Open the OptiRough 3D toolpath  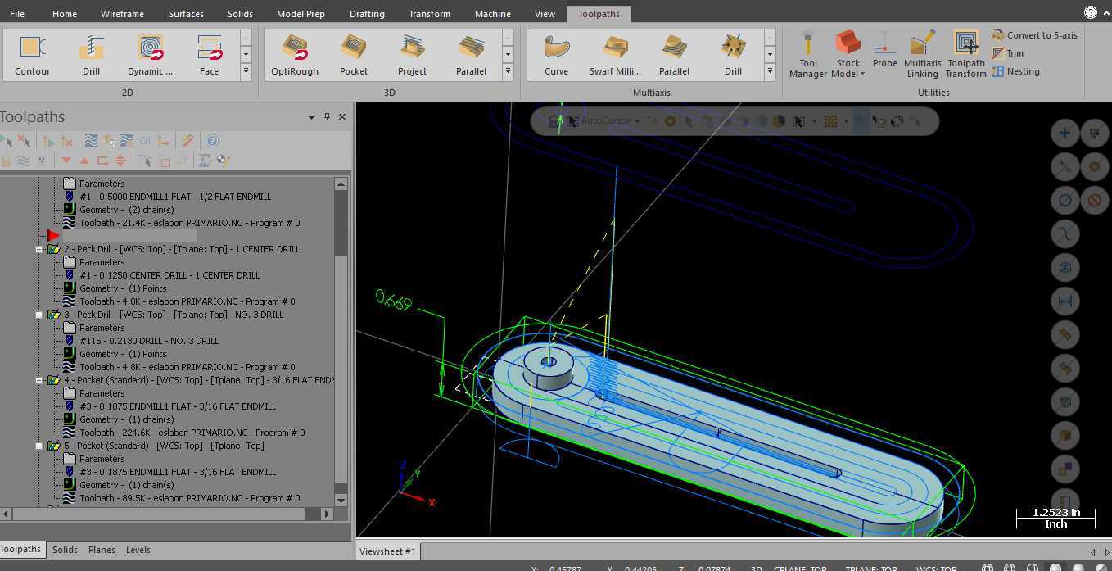[x=295, y=56]
